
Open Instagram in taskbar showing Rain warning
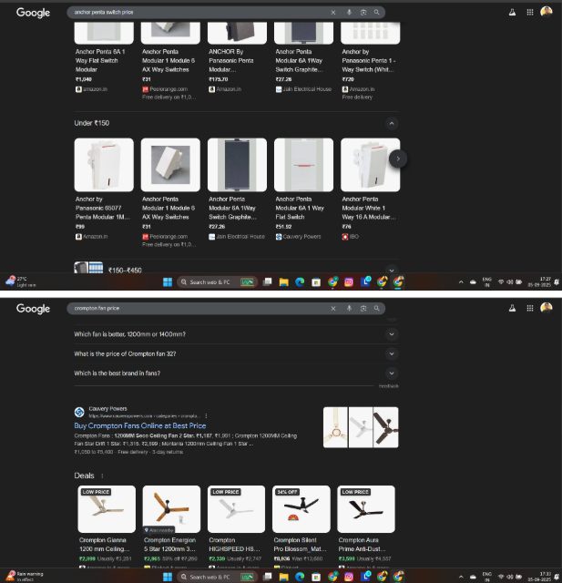pyautogui.click(x=349, y=577)
